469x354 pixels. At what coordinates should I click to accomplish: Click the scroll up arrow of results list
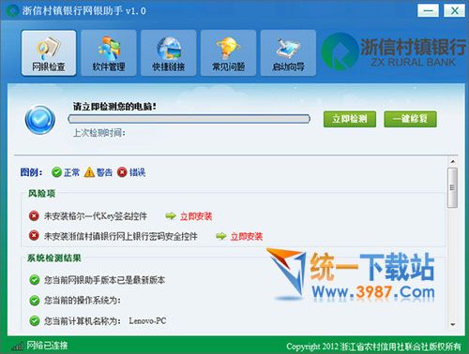(452, 162)
